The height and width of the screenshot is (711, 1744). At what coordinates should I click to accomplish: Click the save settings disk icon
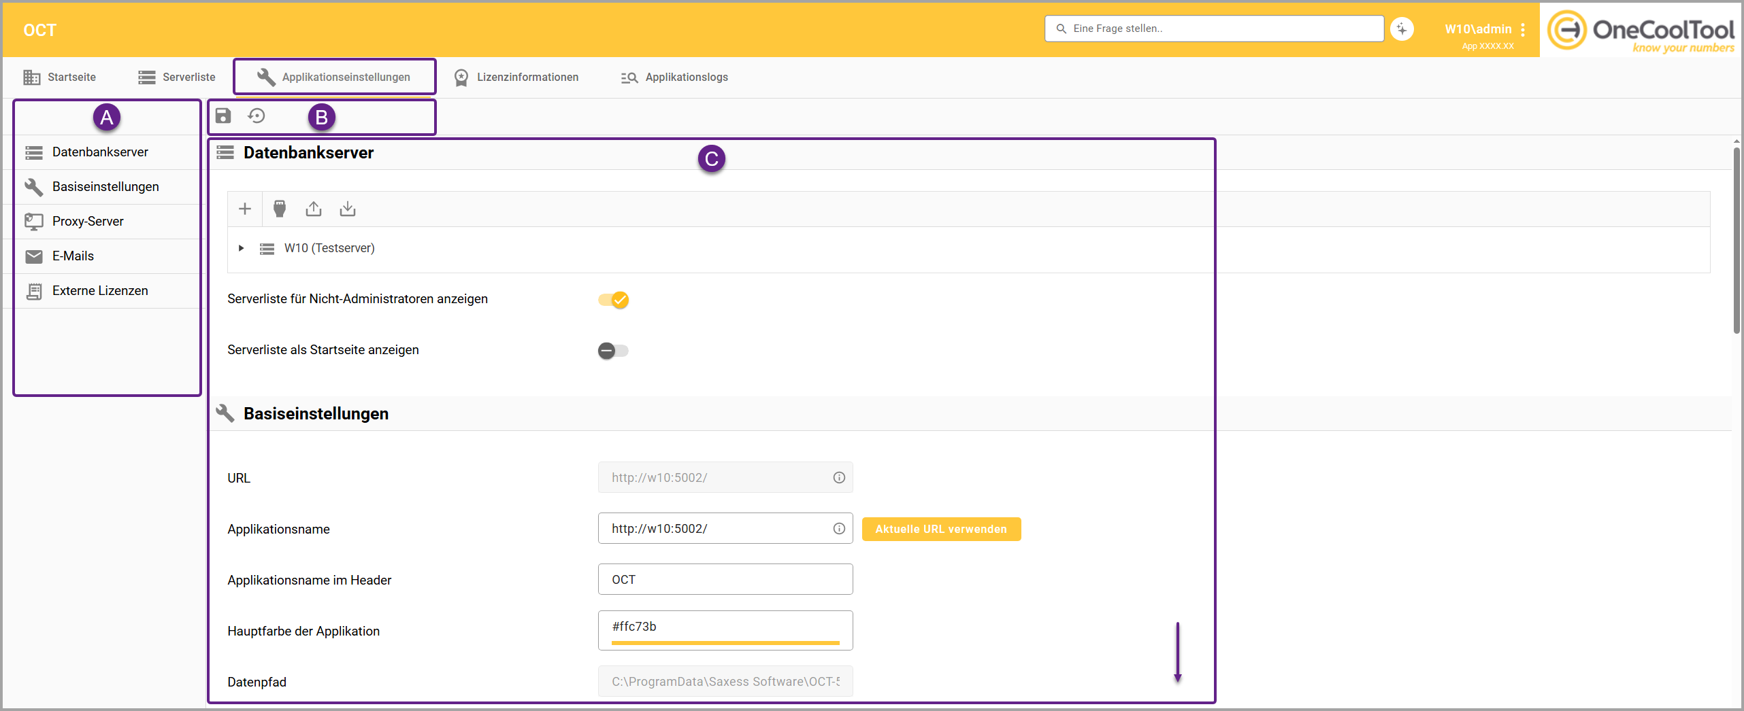click(223, 116)
